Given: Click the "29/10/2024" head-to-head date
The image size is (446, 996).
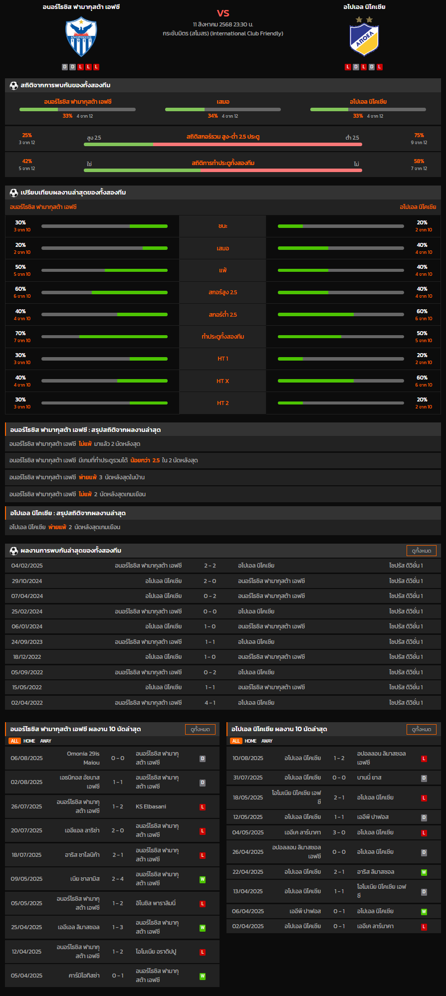Looking at the screenshot, I should point(27,581).
